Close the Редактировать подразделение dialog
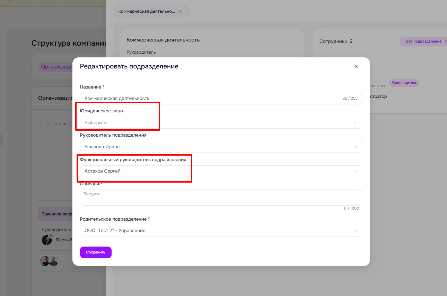 (x=356, y=66)
